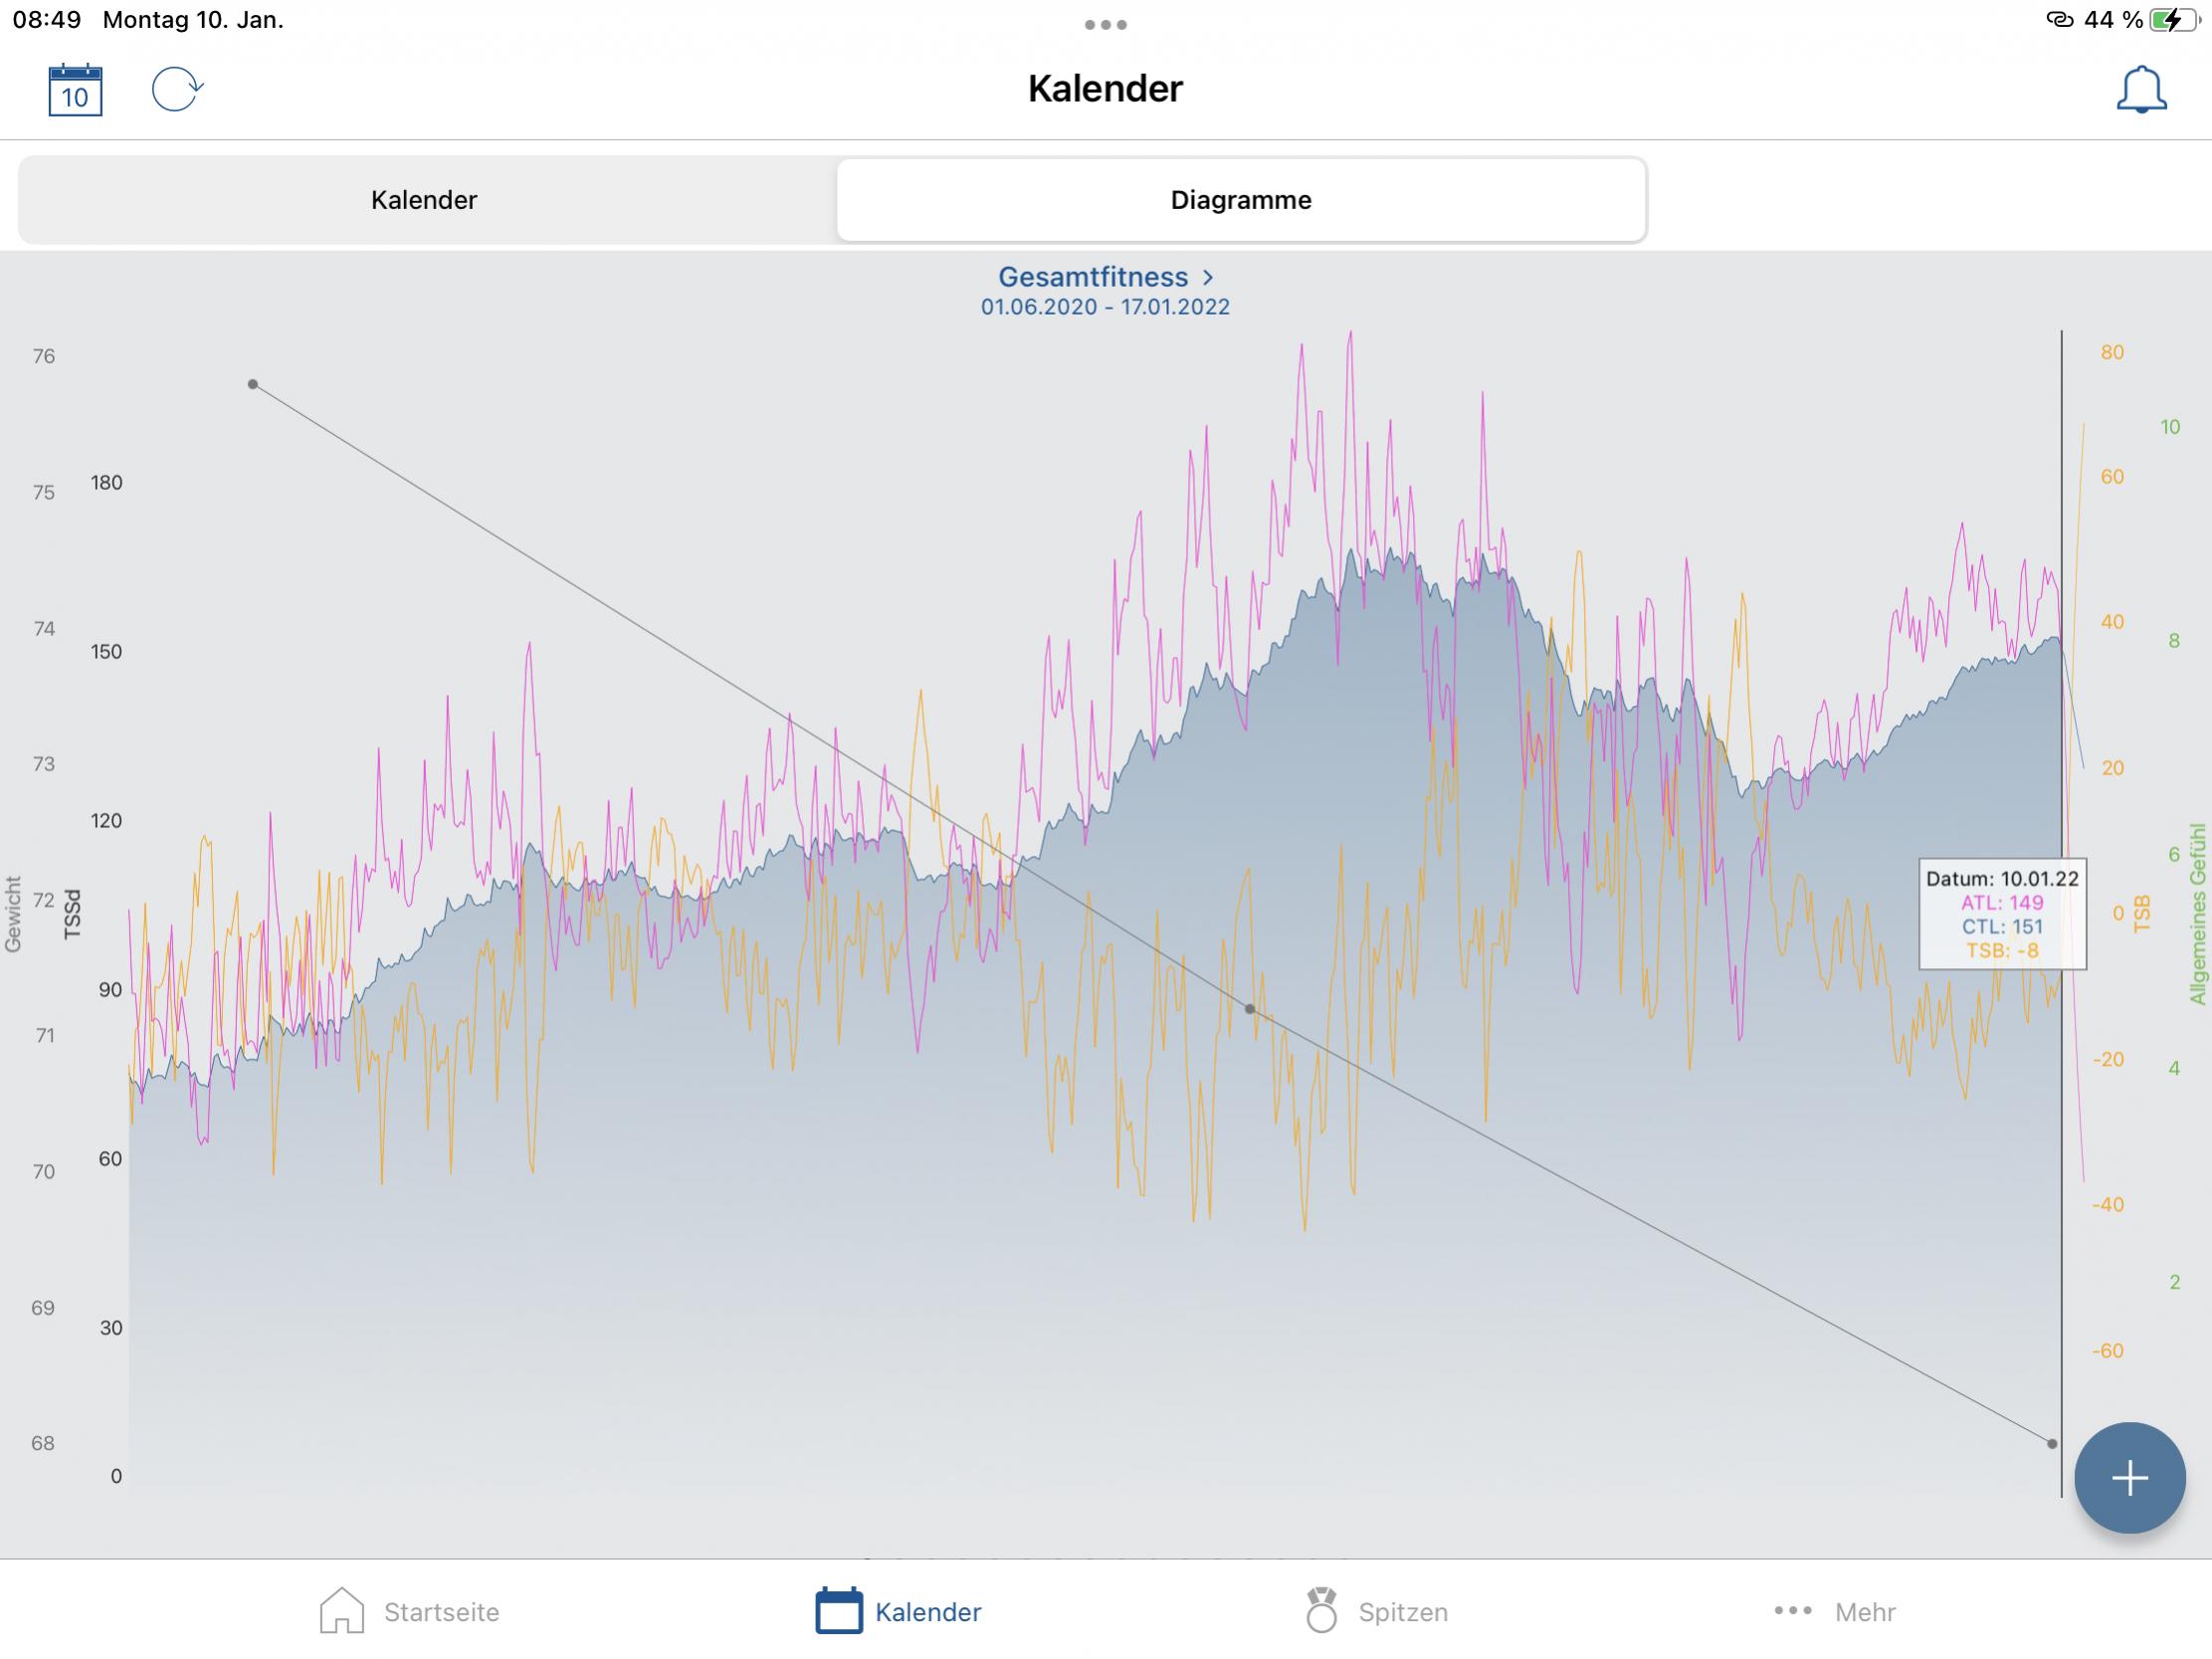
Task: Tap the refresh circular arrow icon
Action: (177, 89)
